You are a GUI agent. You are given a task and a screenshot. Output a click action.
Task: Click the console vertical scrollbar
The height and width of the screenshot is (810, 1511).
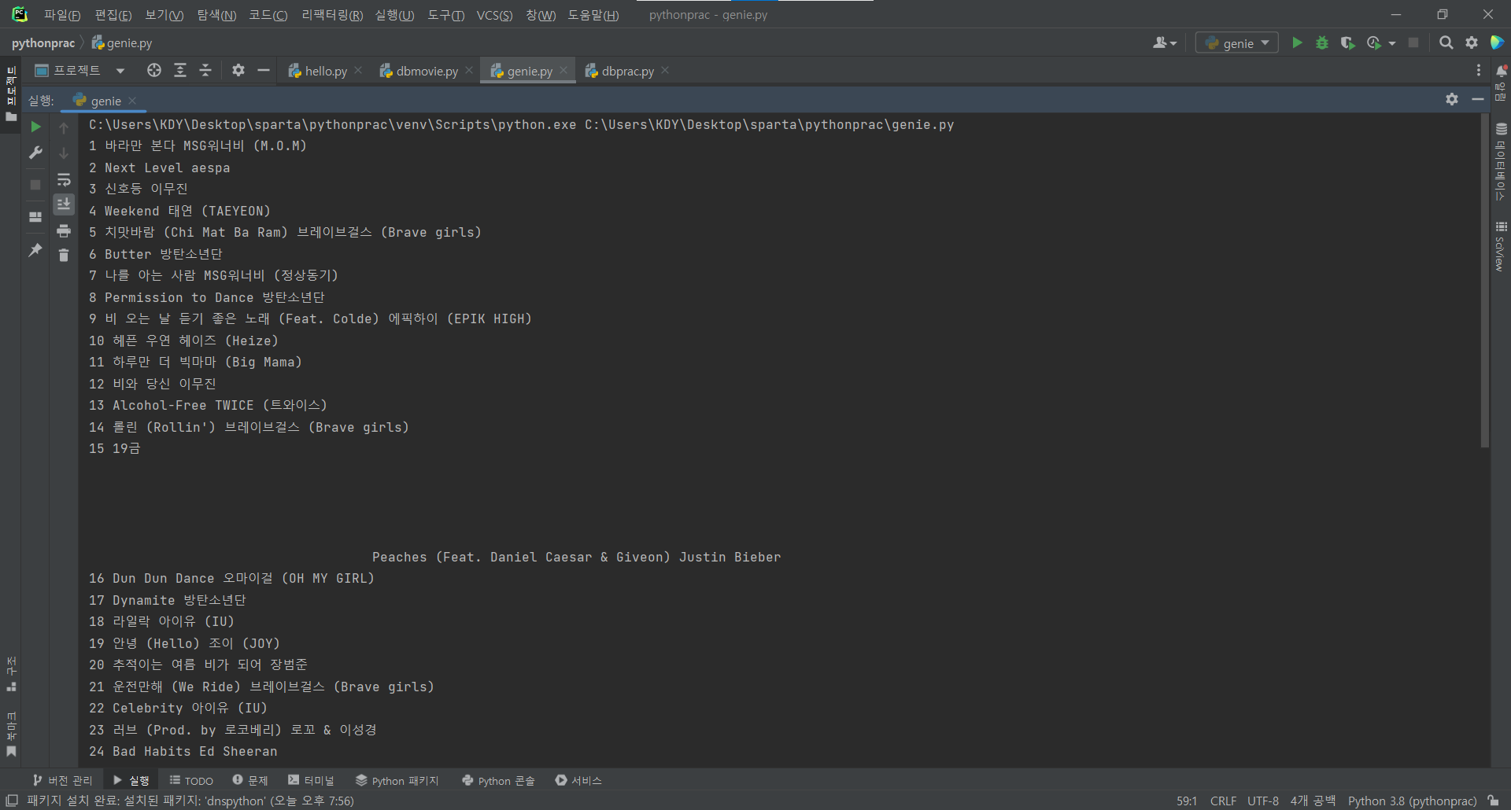[x=1484, y=282]
